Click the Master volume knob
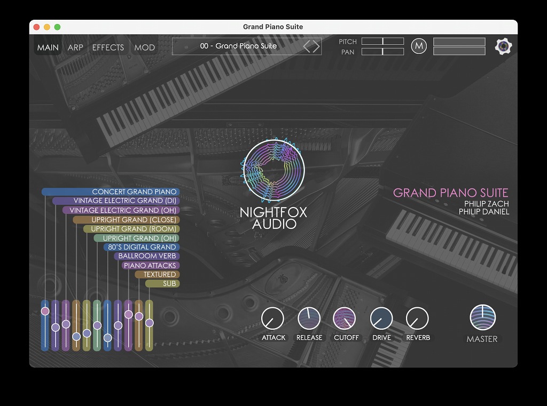 point(482,317)
